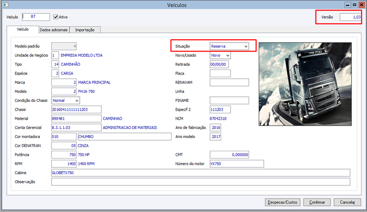
Task: Click the truck vehicle photo
Action: pyautogui.click(x=305, y=84)
